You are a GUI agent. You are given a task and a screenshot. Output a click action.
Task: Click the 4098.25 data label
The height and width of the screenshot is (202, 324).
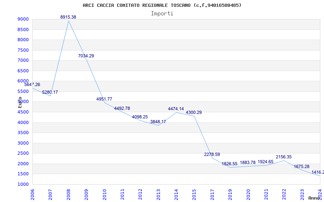point(140,117)
